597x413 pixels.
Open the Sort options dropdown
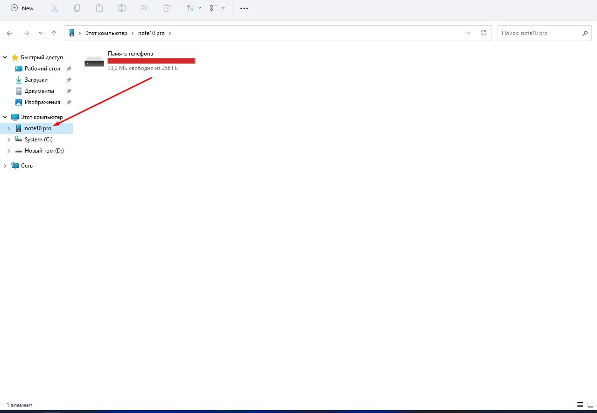pyautogui.click(x=194, y=8)
